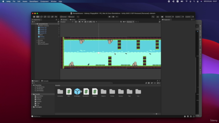219x123 pixels.
Task: Open the cloud services button
Action: (x=162, y=17)
